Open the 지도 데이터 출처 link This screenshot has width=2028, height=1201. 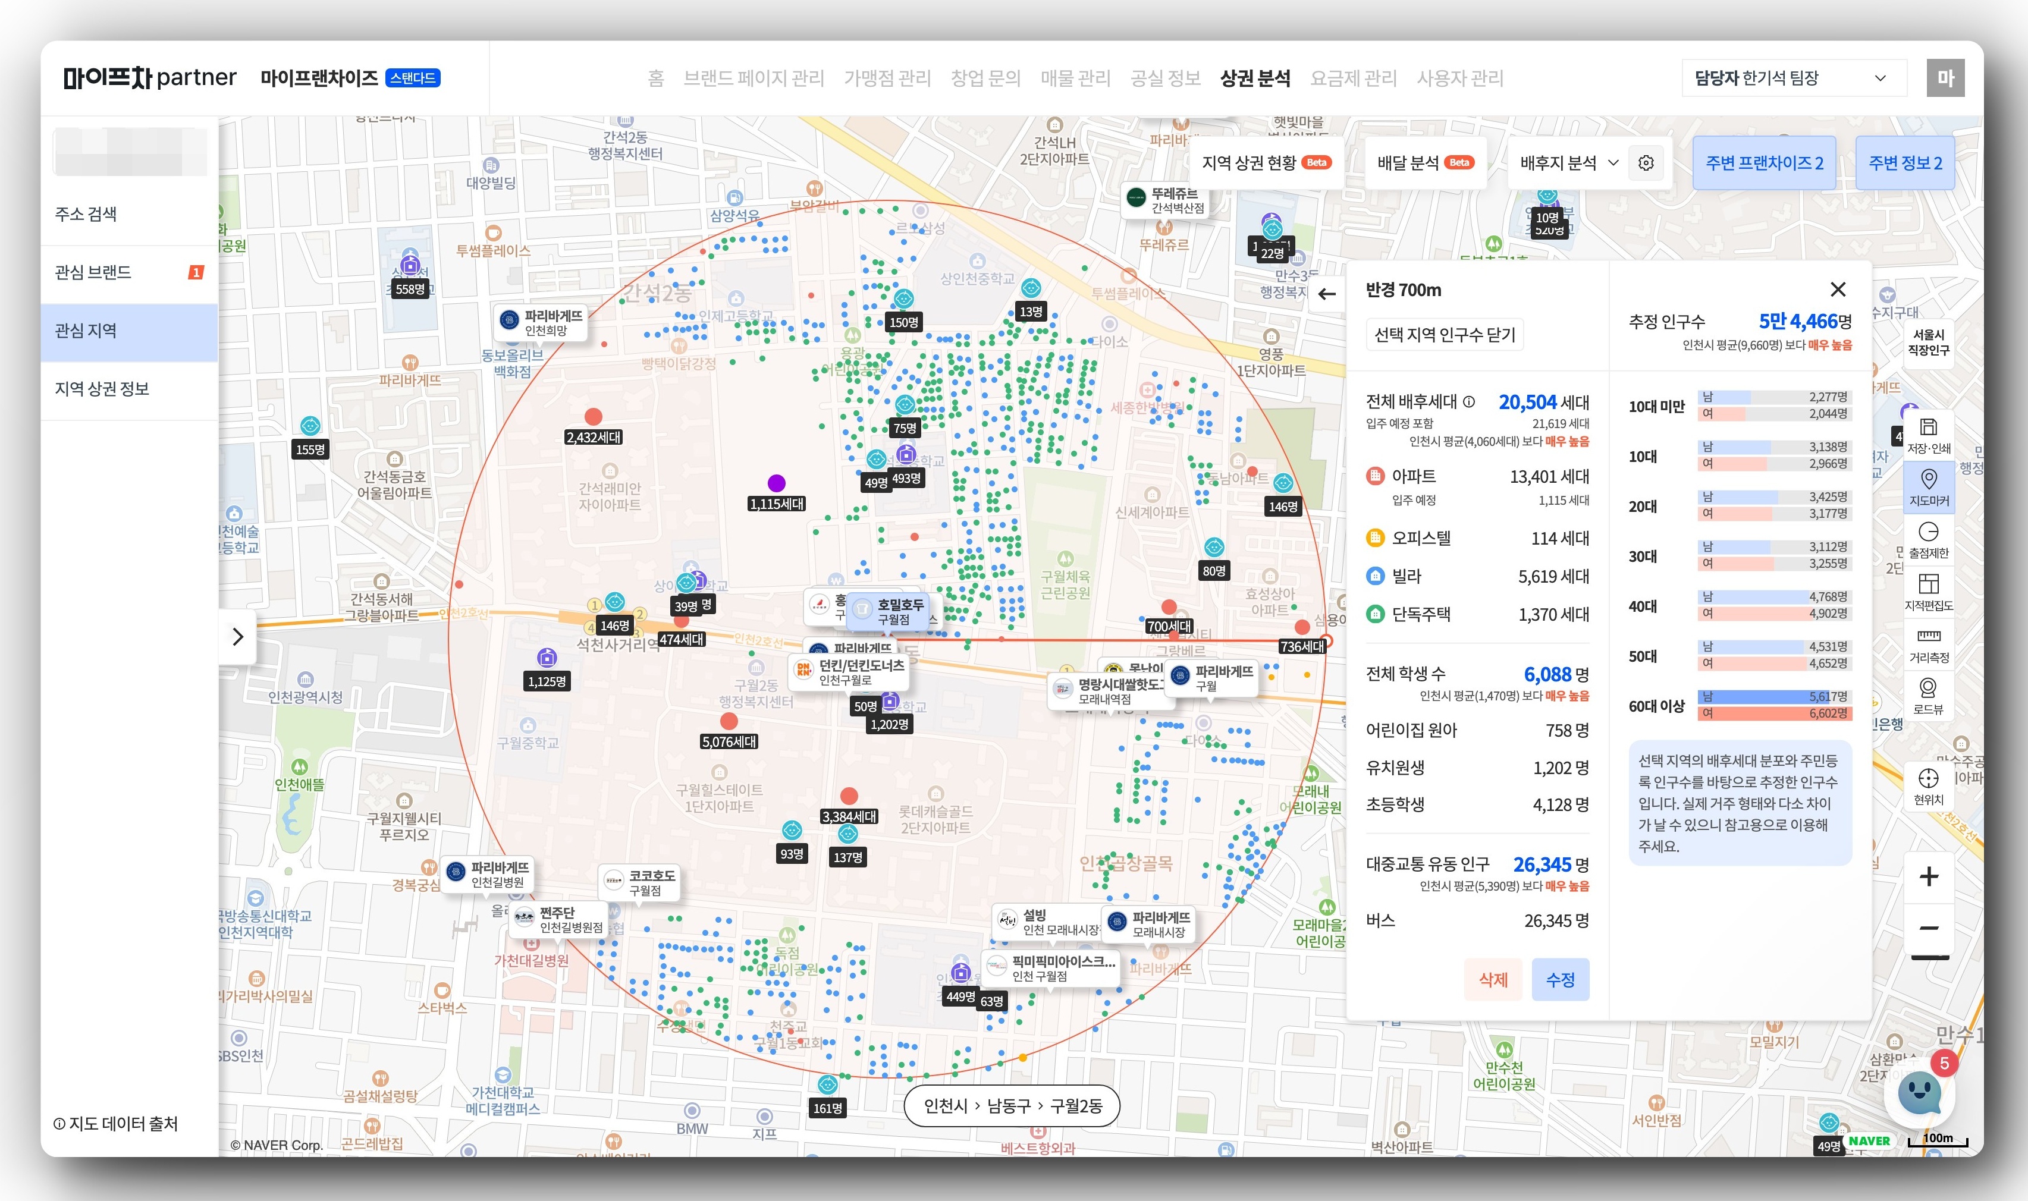click(115, 1123)
